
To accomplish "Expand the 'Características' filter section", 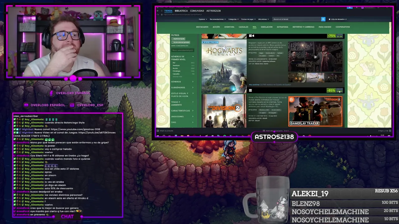I will coord(182,110).
